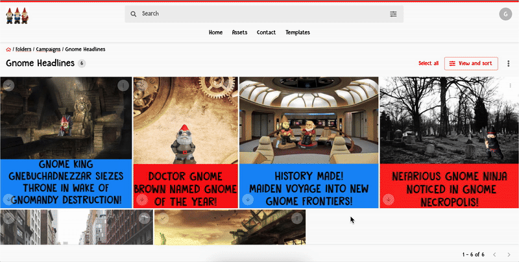Screen dimensions: 519x262
Task: Navigate to Campaigns in the breadcrumb
Action: click(x=49, y=49)
